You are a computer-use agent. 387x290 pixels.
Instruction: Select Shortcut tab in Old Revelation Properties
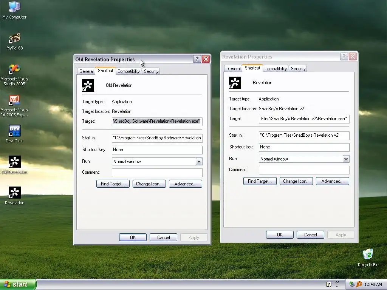point(105,71)
